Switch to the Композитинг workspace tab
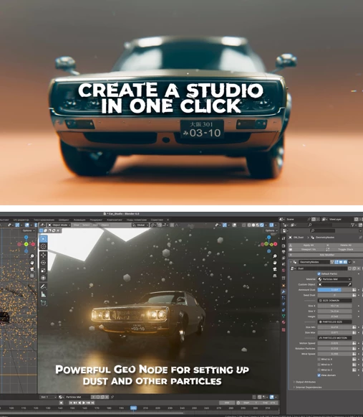 click(x=115, y=220)
